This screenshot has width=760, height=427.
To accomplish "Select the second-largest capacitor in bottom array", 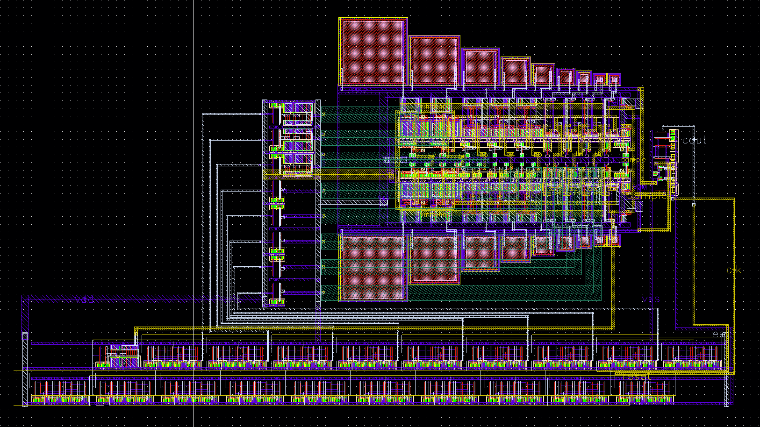I will tap(434, 259).
